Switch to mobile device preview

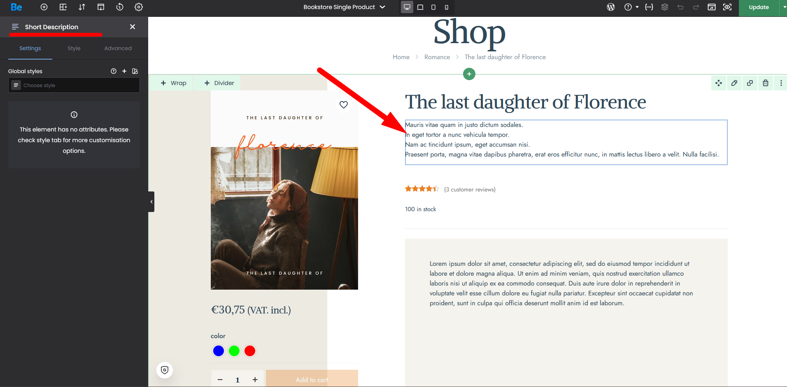pos(447,7)
